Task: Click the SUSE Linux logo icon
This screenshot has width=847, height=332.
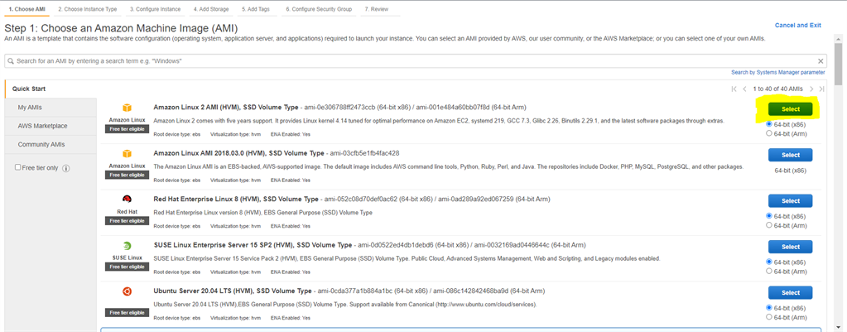Action: pos(127,246)
